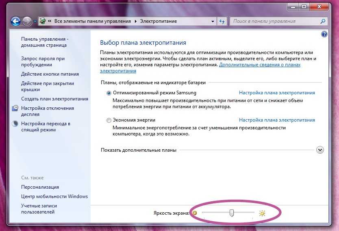Click the refresh icon beside address bar
This screenshot has width=339, height=231.
[x=222, y=21]
